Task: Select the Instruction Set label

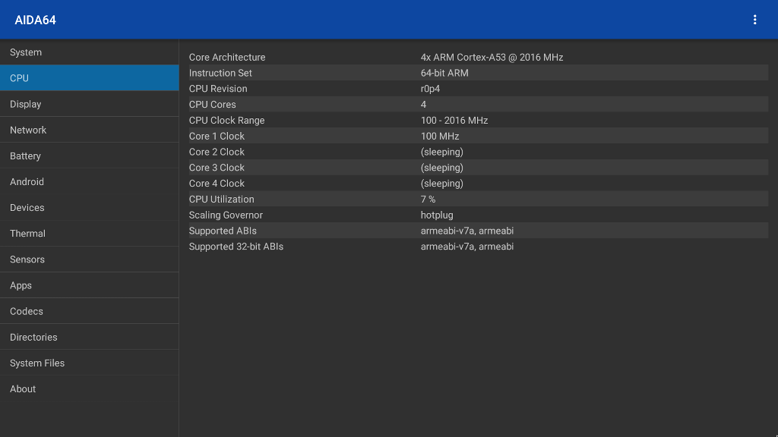Action: 220,73
